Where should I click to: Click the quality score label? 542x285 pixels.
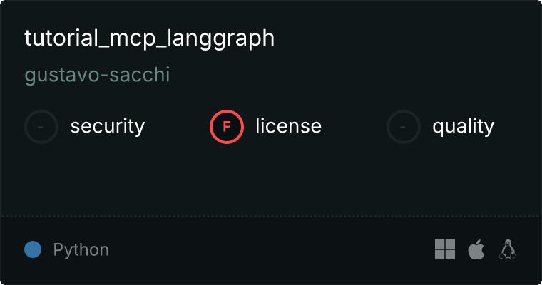[x=463, y=126]
